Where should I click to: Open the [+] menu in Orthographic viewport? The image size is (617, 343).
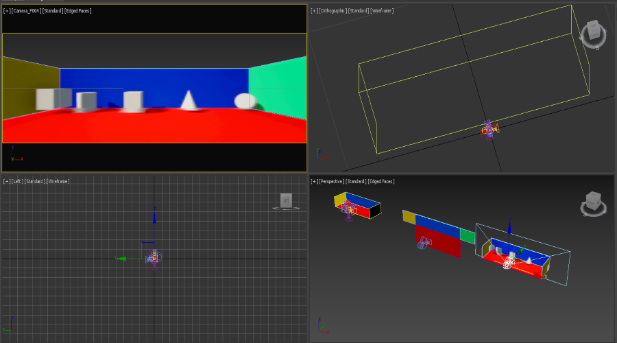pos(315,11)
